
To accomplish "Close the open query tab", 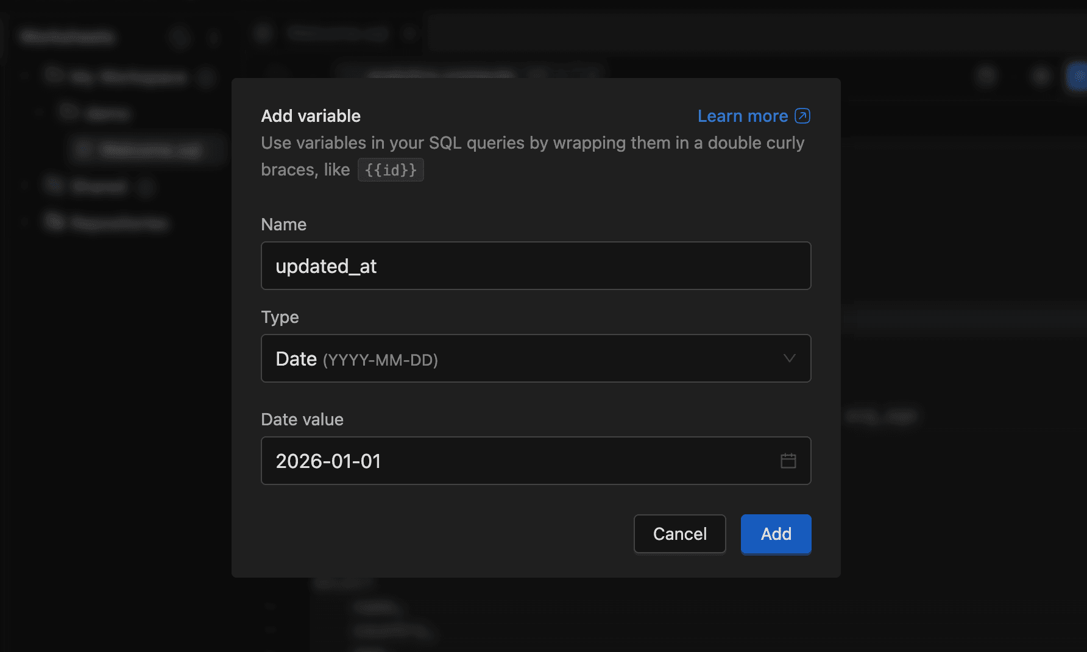I will (409, 33).
